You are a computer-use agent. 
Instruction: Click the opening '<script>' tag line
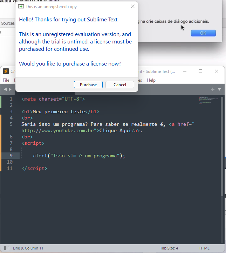point(33,143)
